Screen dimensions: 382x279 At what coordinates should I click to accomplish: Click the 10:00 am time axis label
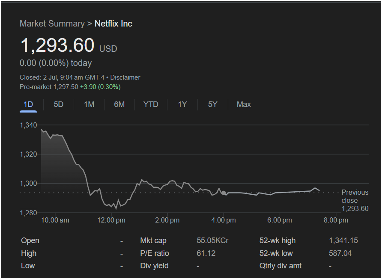tap(55, 220)
